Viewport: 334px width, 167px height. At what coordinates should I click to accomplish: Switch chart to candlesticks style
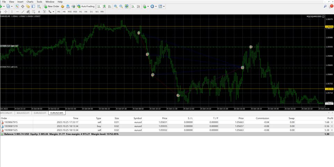coord(104,6)
